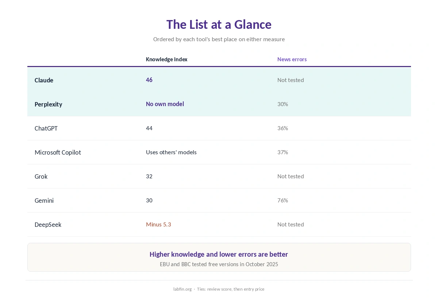Select the 'Grok' row name

pyautogui.click(x=41, y=176)
